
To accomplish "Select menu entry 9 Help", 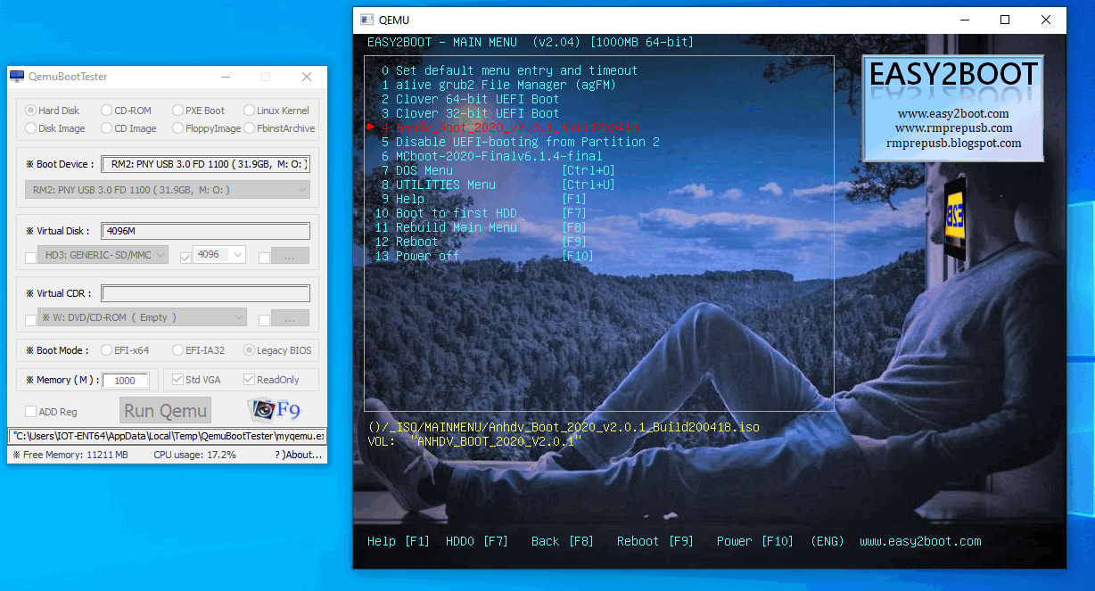I will click(484, 199).
